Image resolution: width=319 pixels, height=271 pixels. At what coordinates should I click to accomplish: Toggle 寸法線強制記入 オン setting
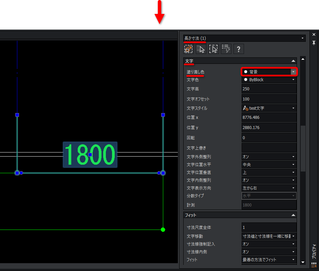point(269,244)
